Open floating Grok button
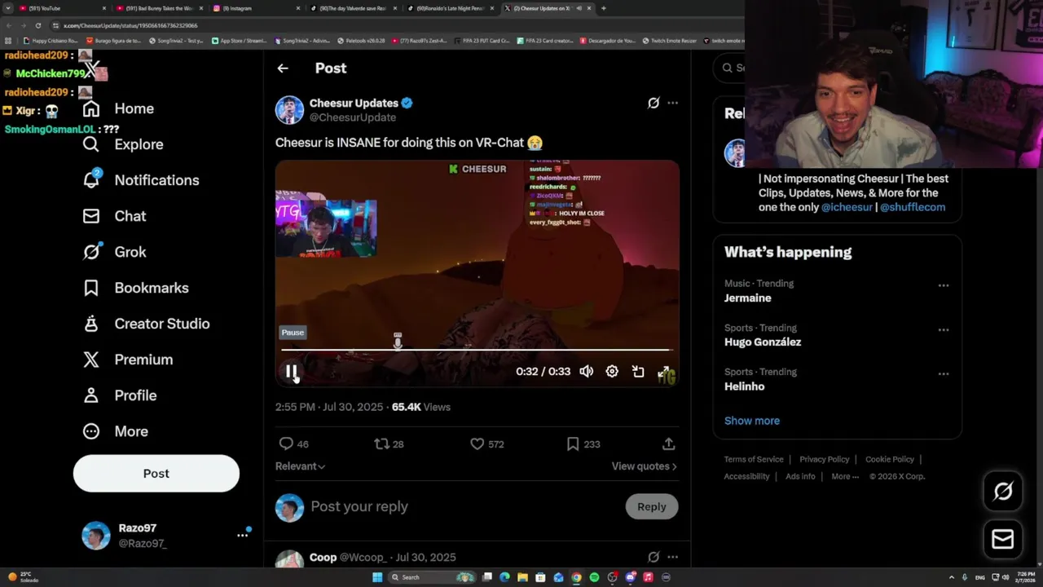Screen dimensions: 1043x587 pos(1003,491)
